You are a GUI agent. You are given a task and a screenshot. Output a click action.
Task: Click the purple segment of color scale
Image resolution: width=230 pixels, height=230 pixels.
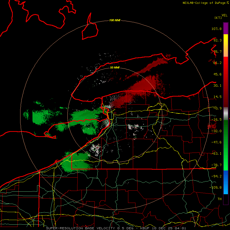click(226, 28)
